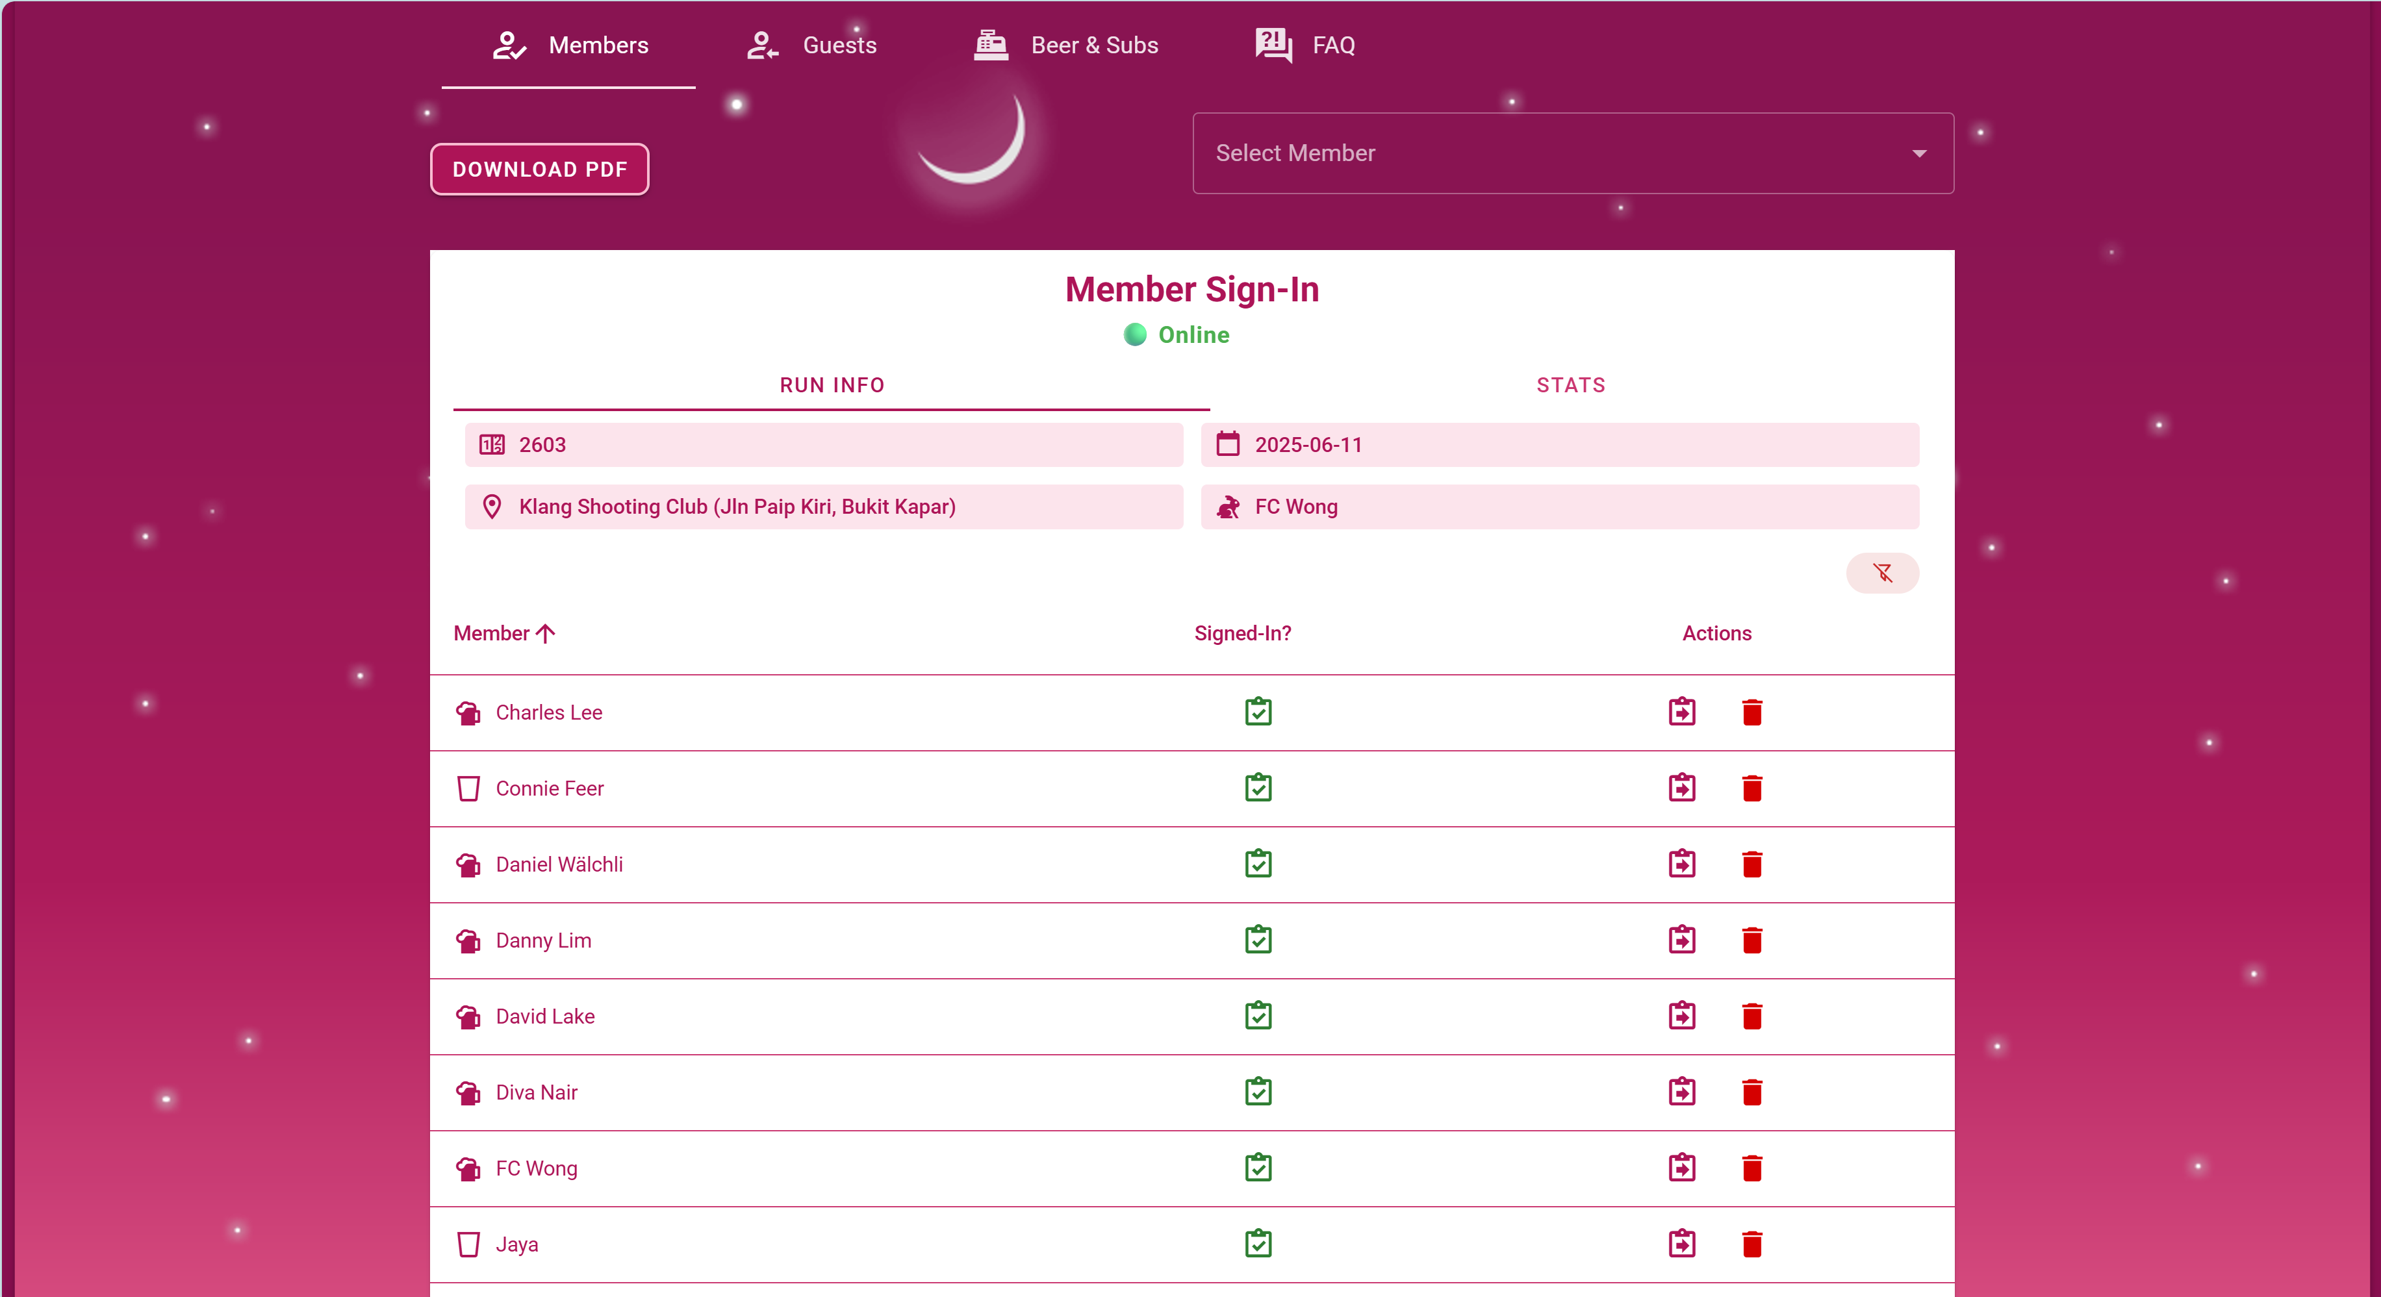2381x1297 pixels.
Task: Delete Daniel Wälchli's row with trash icon
Action: pos(1751,864)
